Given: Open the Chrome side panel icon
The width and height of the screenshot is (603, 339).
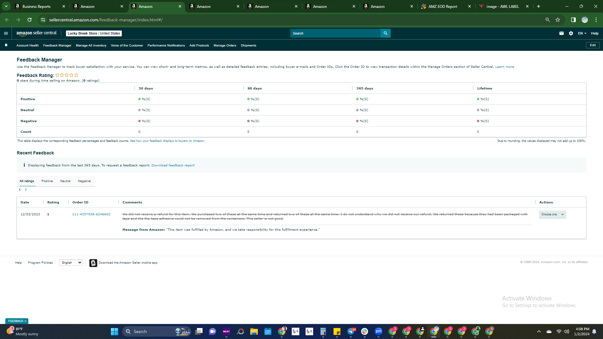Looking at the screenshot, I should 573,20.
